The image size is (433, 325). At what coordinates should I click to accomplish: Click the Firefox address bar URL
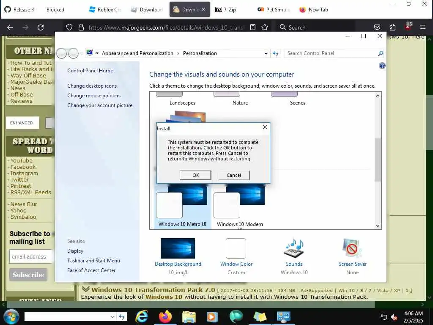166,28
